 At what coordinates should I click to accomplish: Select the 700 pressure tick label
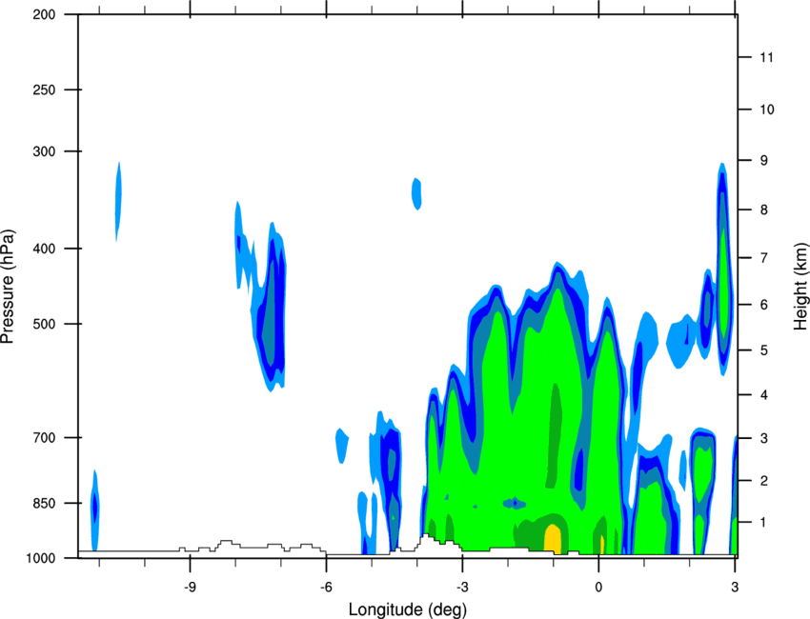44,437
